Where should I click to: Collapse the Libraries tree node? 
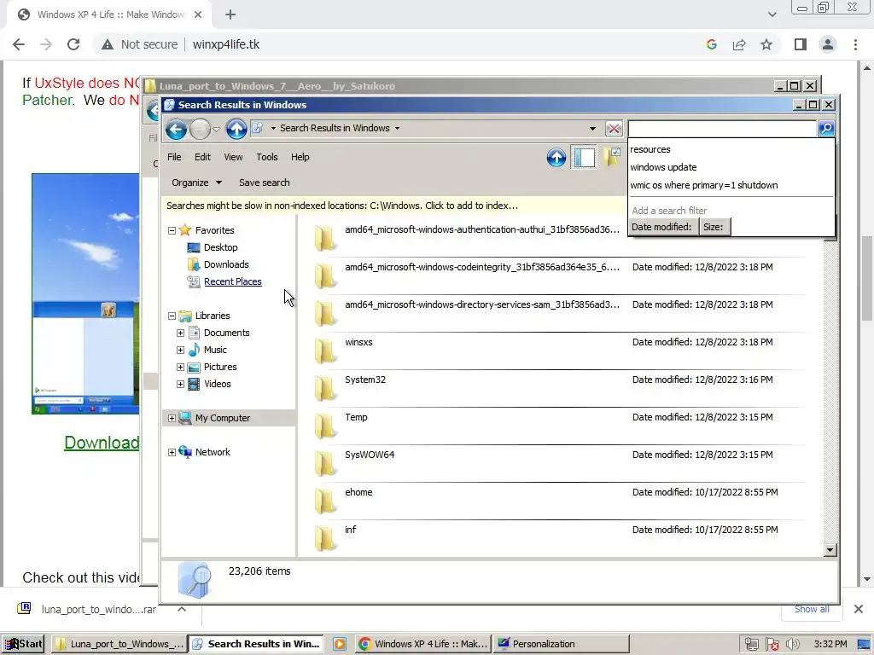coord(172,316)
